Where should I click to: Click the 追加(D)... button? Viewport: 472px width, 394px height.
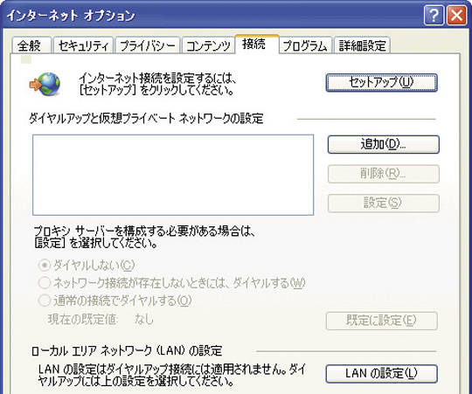coord(383,144)
